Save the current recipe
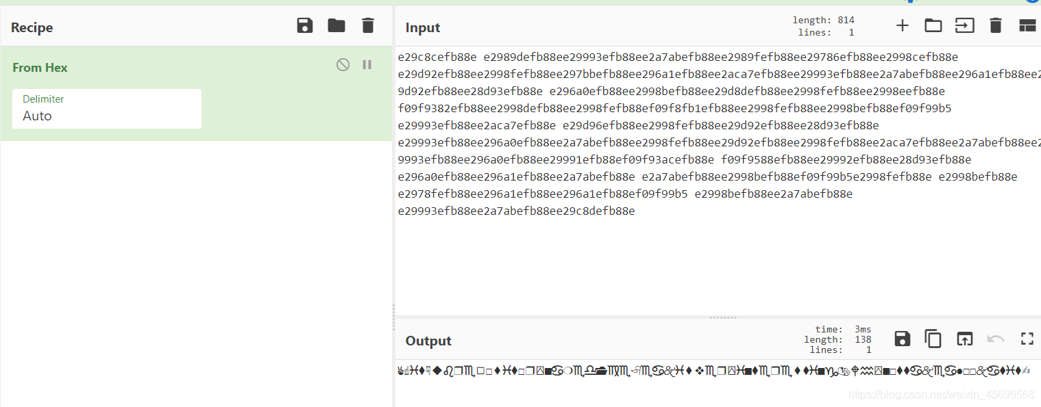 [x=305, y=26]
